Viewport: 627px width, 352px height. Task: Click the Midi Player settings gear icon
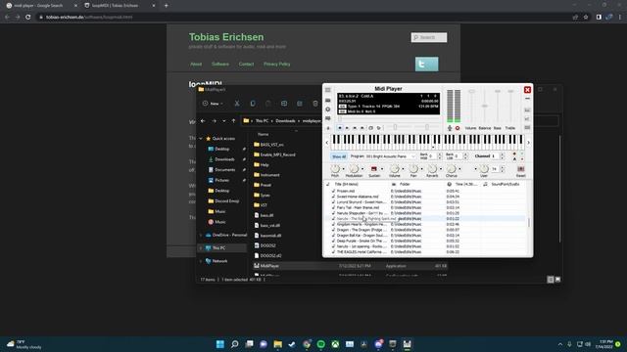click(x=328, y=109)
